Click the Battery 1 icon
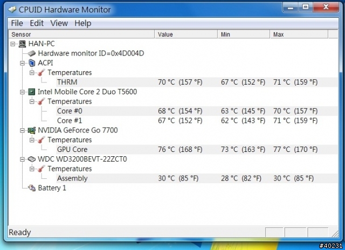The height and width of the screenshot is (250, 345). pos(32,188)
